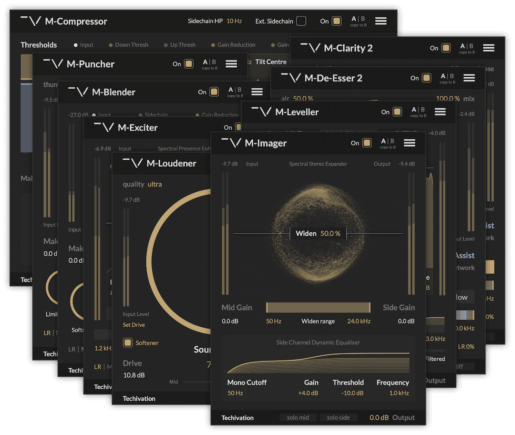Switch A|B state in M-Leveller
Screen dimensions: 515x435
tap(418, 109)
